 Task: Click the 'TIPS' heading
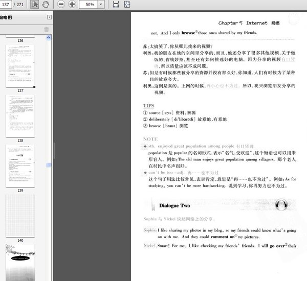tap(148, 106)
